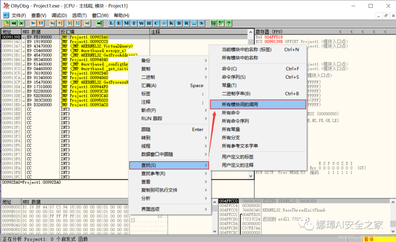This screenshot has width=396, height=242.
Task: Click the 反汇编 column header
Action: (x=104, y=32)
